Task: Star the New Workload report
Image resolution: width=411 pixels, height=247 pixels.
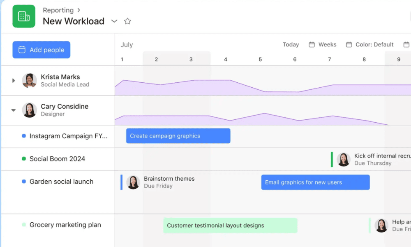Action: coord(127,21)
